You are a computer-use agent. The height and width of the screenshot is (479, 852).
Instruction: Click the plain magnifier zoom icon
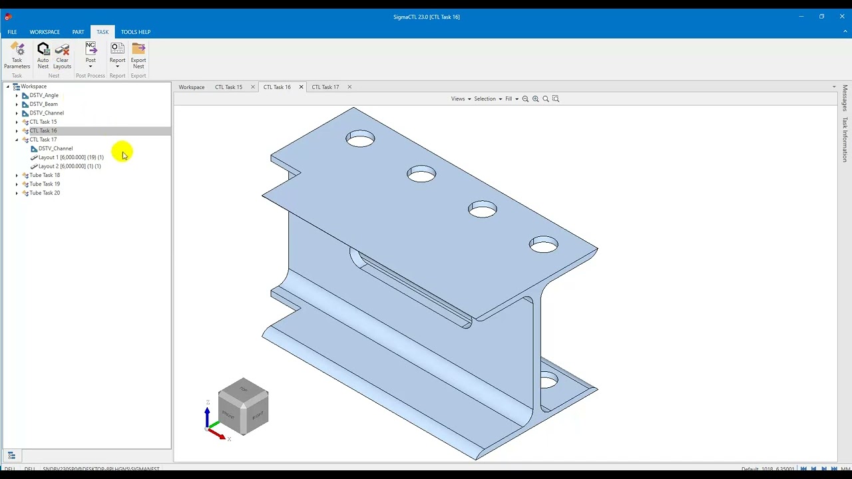[x=546, y=98]
